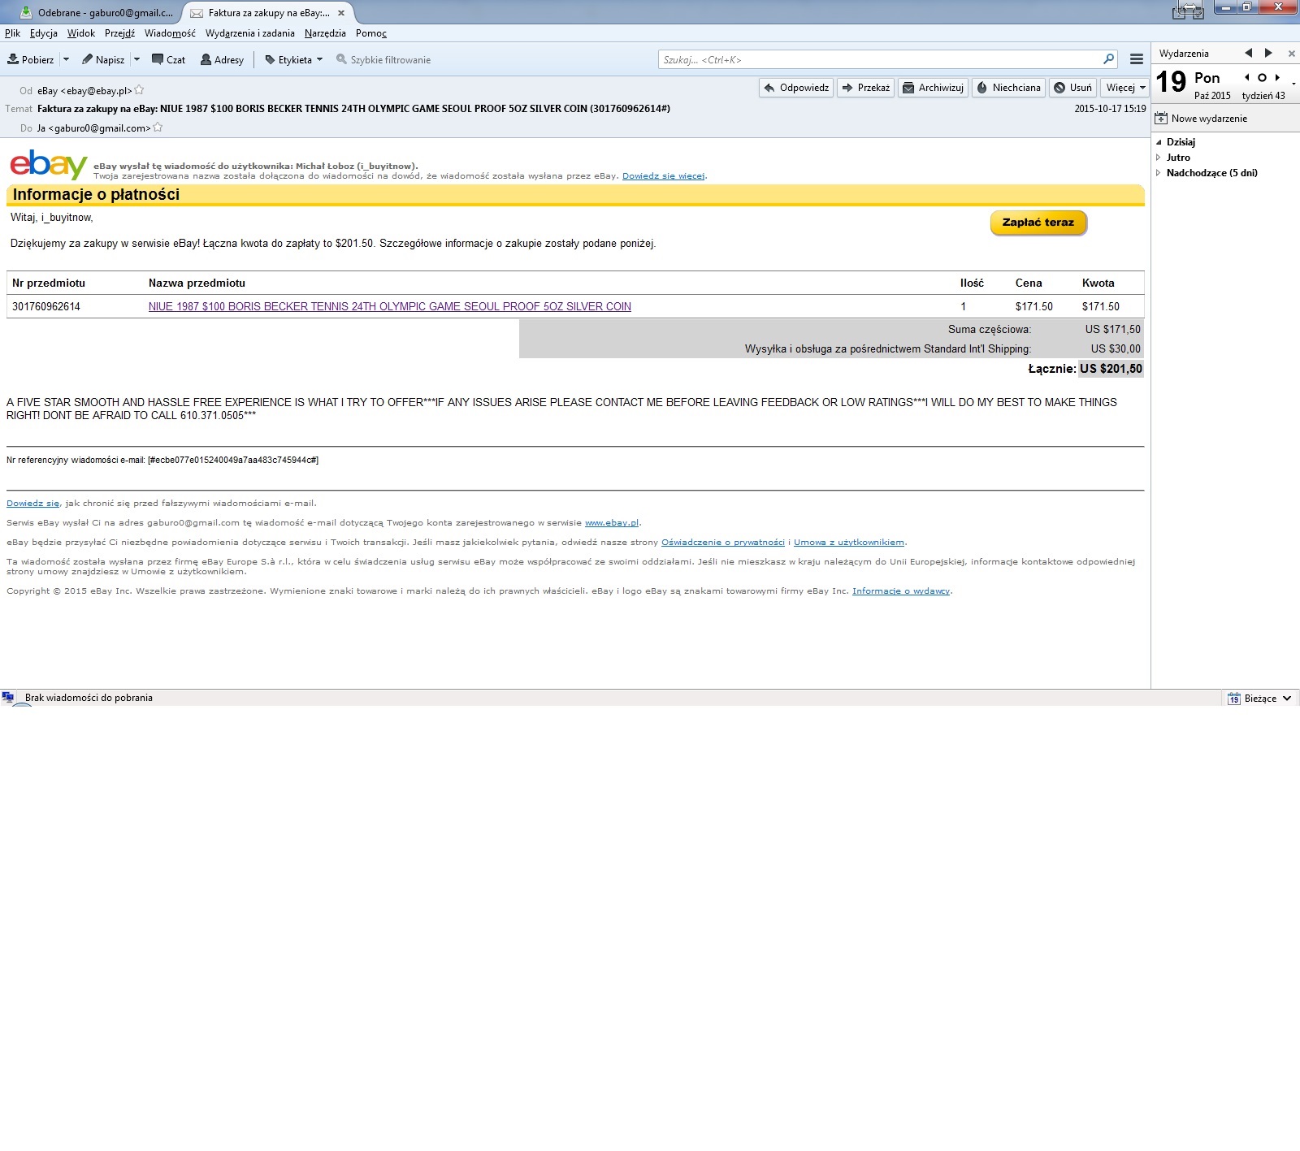
Task: Open the Umowa z użytkownikiem link
Action: (x=849, y=542)
